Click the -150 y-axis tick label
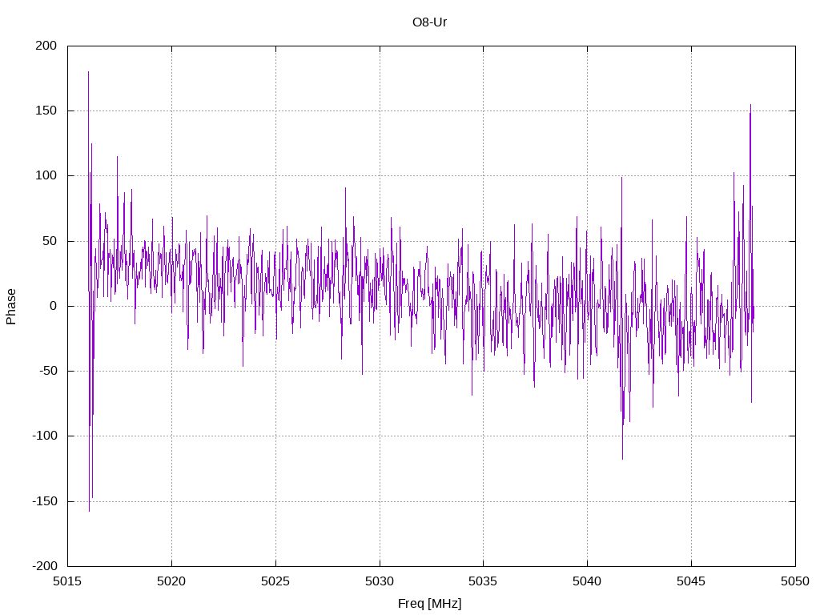Viewport: 820px width, 615px height. tap(45, 501)
